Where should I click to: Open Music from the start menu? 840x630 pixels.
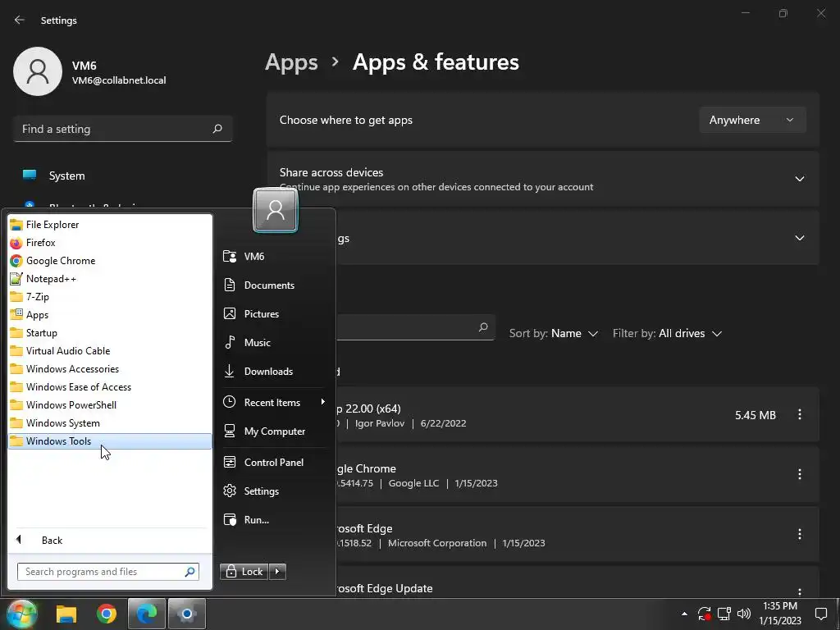(274, 343)
